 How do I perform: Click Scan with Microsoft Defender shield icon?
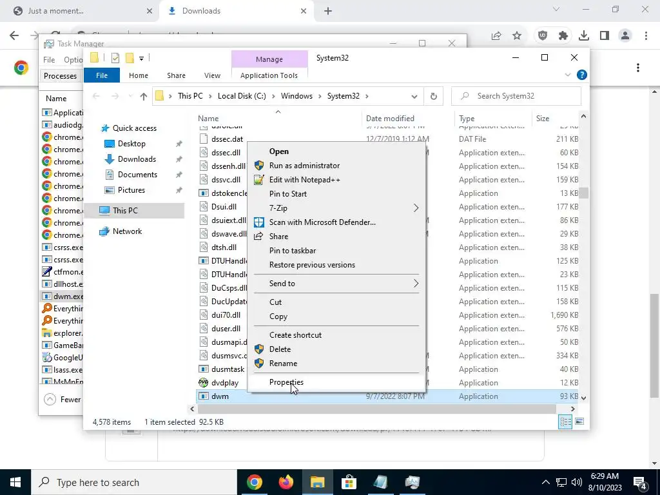[259, 222]
